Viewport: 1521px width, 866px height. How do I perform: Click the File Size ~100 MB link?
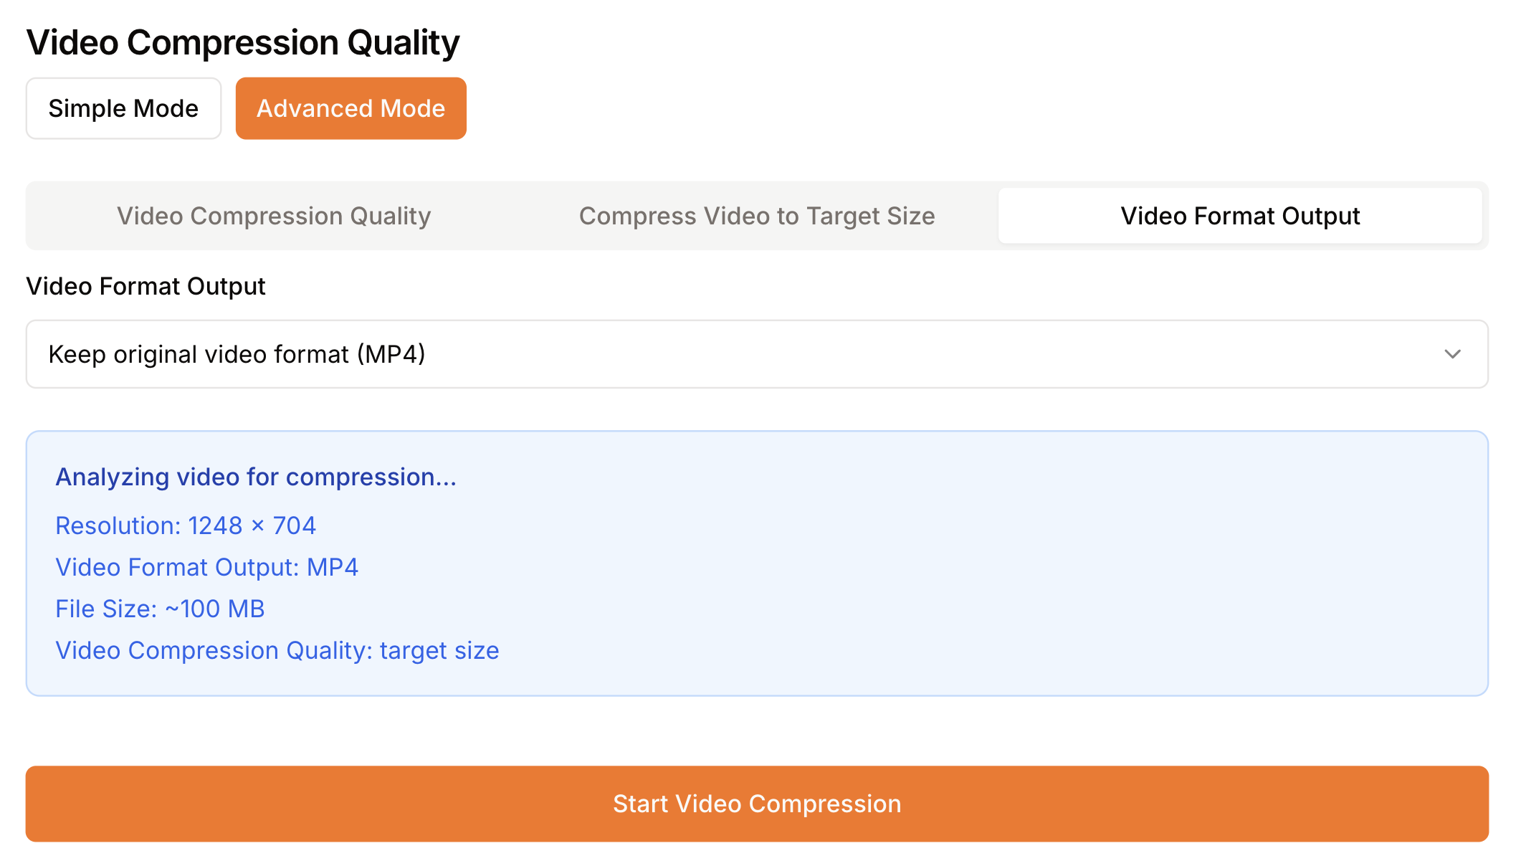(x=159, y=609)
